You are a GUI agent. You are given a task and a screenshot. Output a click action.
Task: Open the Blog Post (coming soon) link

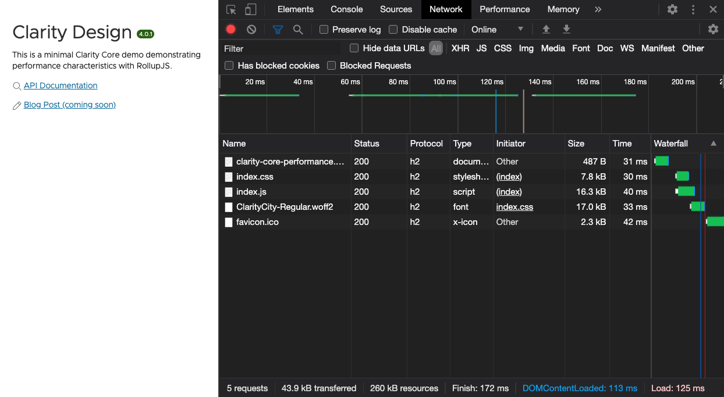tap(70, 105)
